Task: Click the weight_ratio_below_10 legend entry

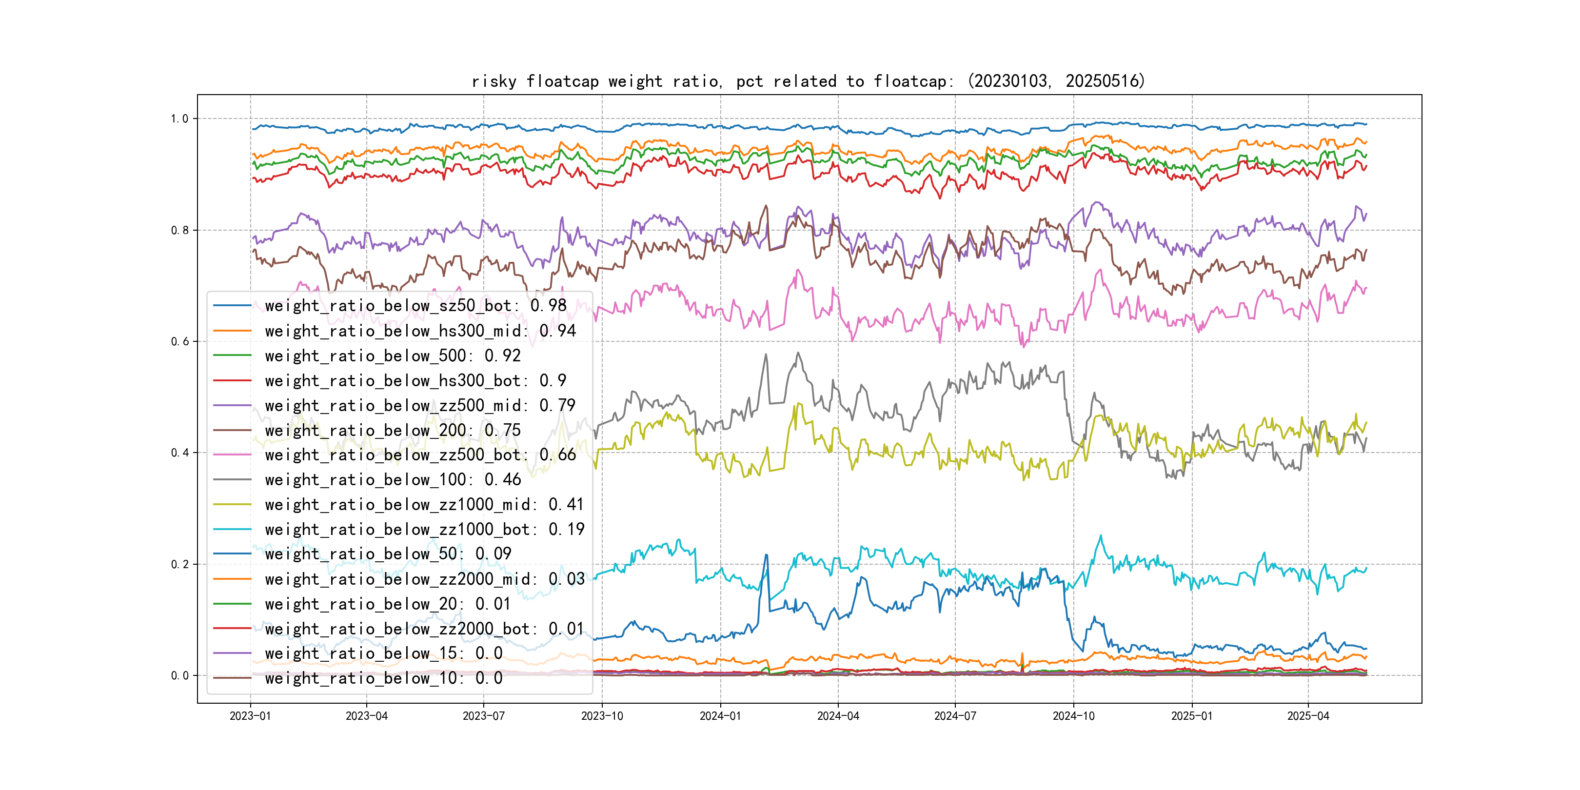Action: coord(383,678)
